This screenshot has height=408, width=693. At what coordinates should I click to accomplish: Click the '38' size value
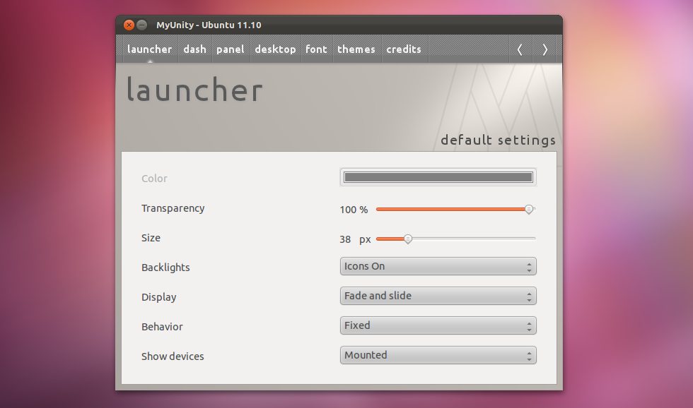coord(345,239)
